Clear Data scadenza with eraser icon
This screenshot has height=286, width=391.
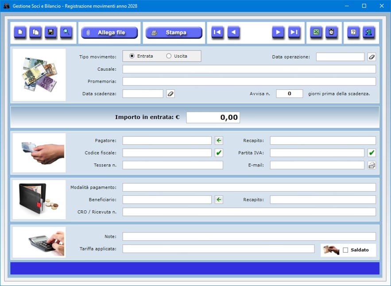click(x=170, y=94)
